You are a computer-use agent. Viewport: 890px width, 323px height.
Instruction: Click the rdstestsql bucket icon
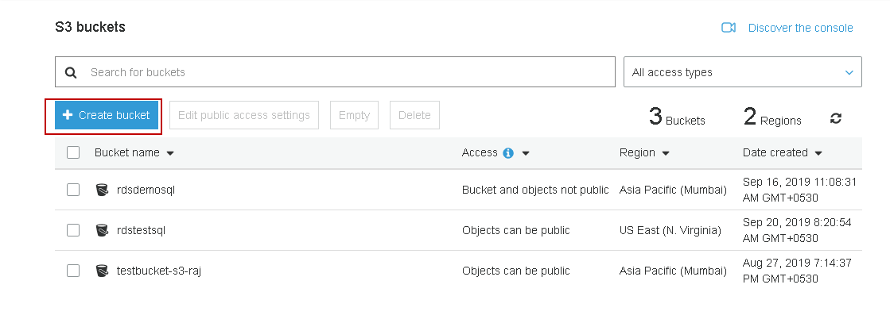click(102, 230)
